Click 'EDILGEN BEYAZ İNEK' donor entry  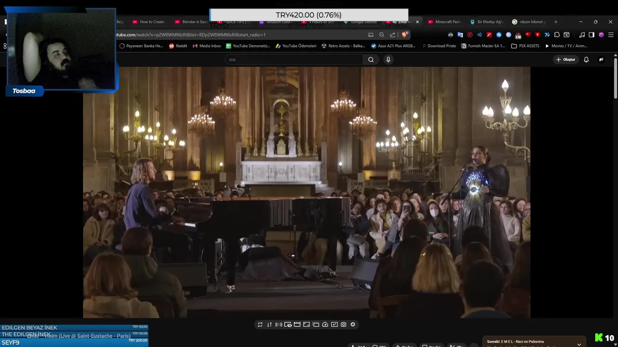[x=75, y=327]
